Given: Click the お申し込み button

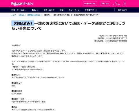Looking at the screenshot, I should 105,4.
